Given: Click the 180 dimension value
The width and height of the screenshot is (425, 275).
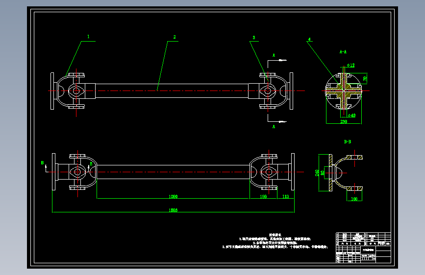Looking at the screenshot, I should pyautogui.click(x=263, y=197).
